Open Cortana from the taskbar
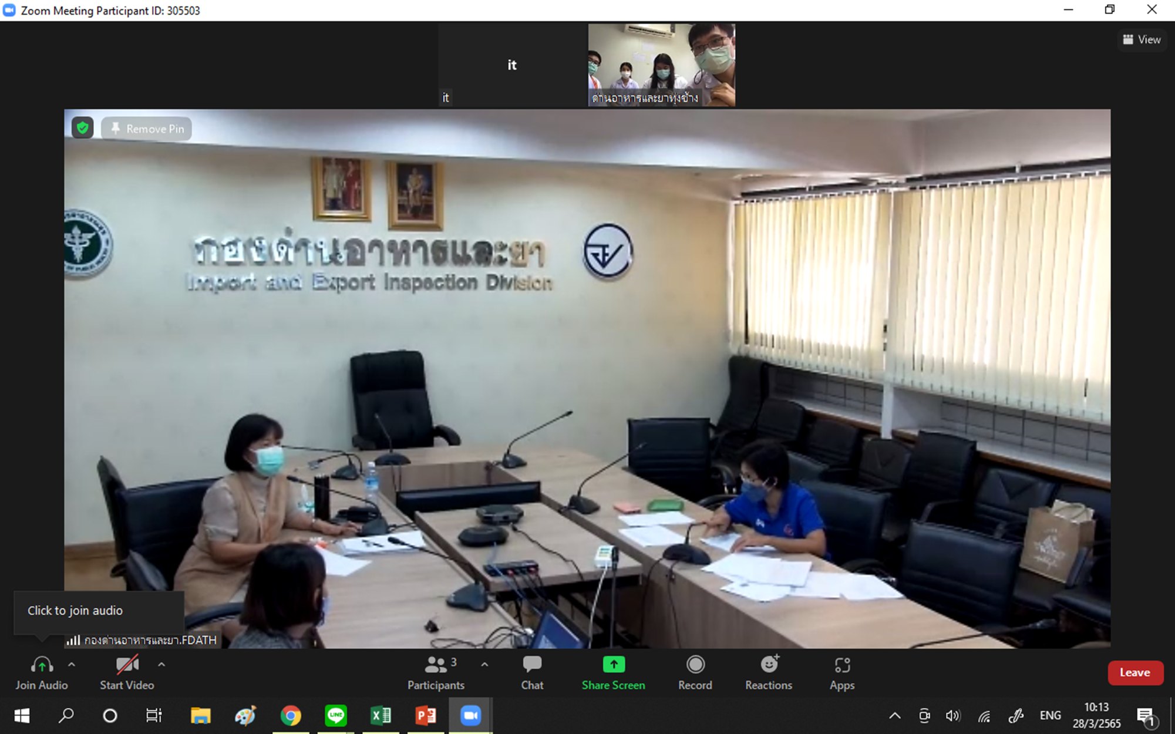The image size is (1175, 734). coord(110,716)
